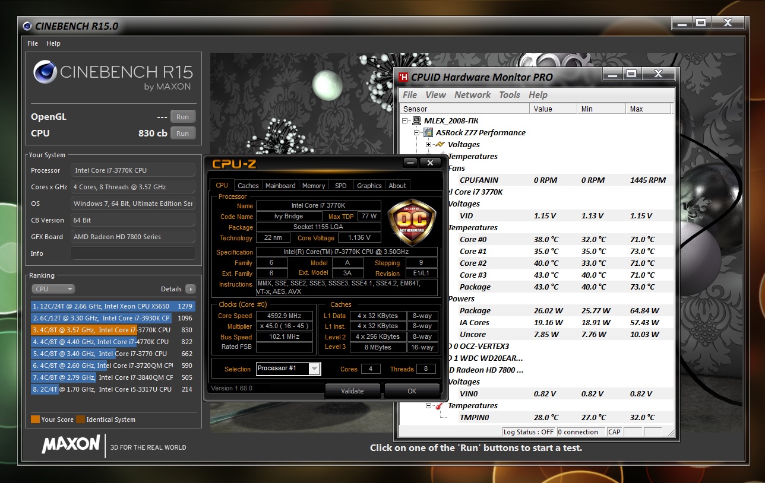Switch to the Graphics tab in CPU-Z

[369, 186]
